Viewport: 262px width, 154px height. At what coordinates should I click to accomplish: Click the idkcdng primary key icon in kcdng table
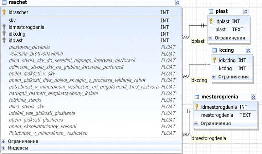pos(214,60)
